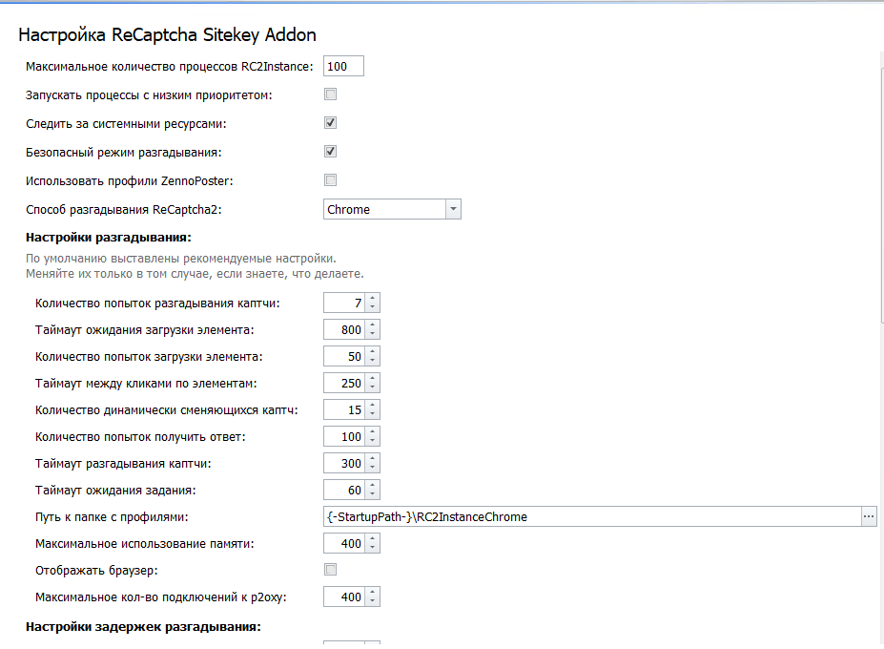Open ReCaptcha2 solving method dropdown
Viewport: 884px width, 649px height.
click(x=453, y=209)
